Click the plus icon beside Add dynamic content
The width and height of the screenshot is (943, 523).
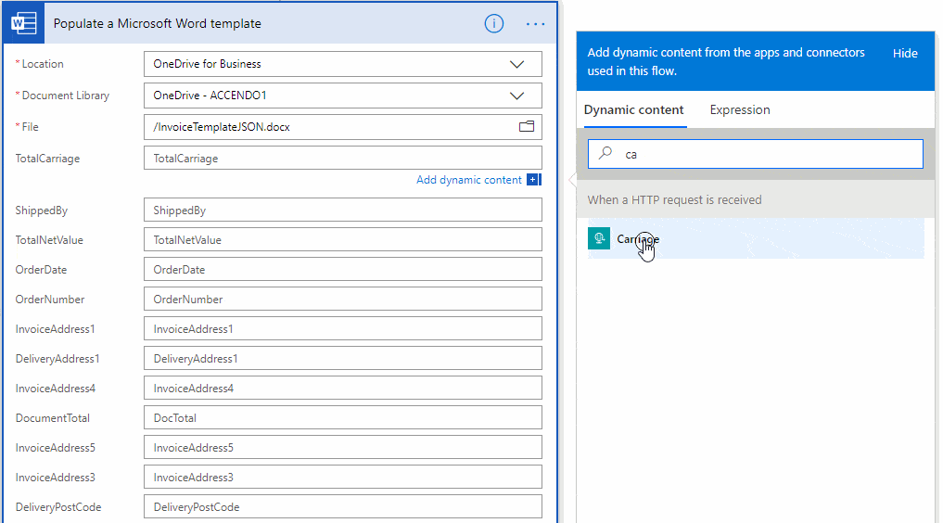pyautogui.click(x=533, y=180)
